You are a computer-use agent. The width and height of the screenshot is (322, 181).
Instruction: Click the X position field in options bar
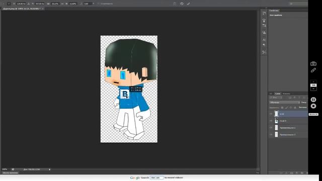21,4
